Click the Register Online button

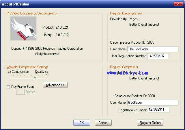pos(150,123)
